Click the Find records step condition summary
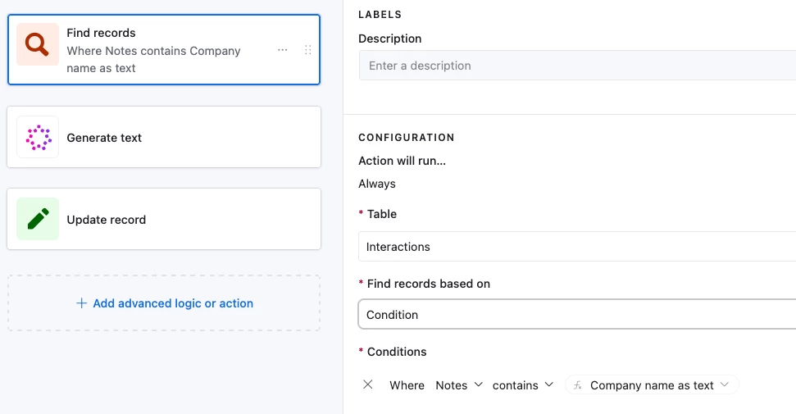Screen dimensions: 796x414 coord(153,59)
